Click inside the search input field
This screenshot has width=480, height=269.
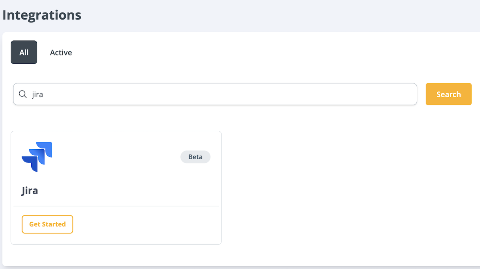160,94
